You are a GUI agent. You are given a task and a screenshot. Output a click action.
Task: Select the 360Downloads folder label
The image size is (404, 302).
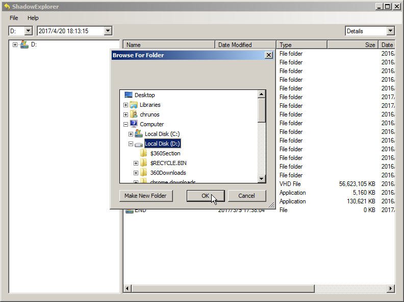click(168, 173)
